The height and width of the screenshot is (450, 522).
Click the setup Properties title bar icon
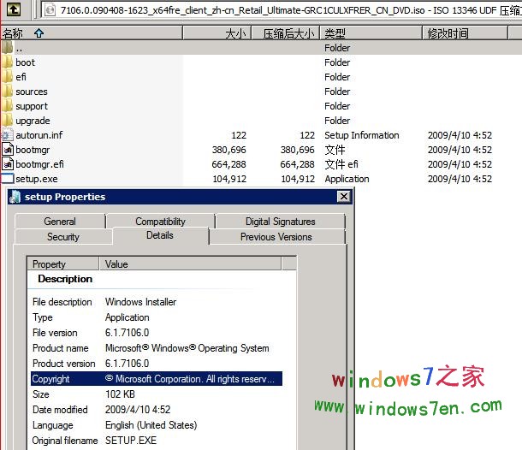coord(15,197)
